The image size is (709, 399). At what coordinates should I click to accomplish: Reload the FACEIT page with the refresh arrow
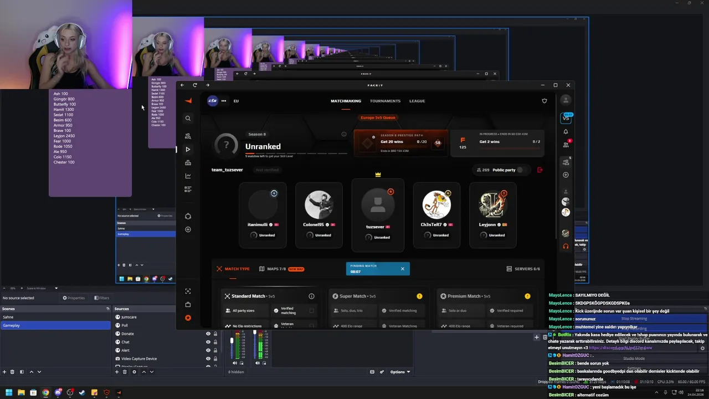tap(195, 85)
